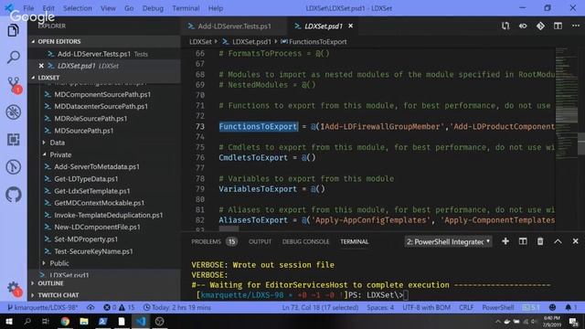Viewport: 585px width, 329px height.
Task: Open the Search view in activity bar
Action: point(13,57)
